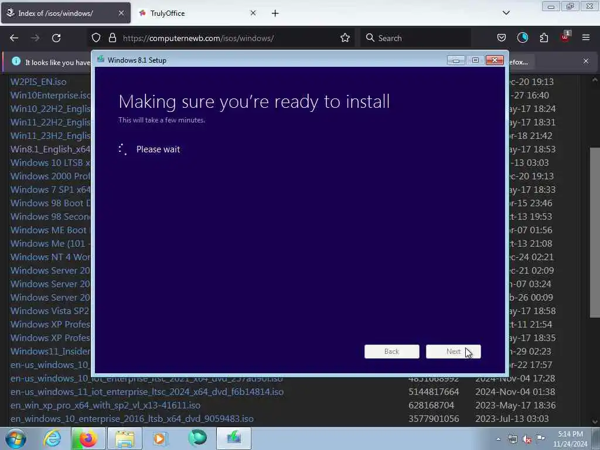
Task: Click the padlock site security icon
Action: coord(112,38)
